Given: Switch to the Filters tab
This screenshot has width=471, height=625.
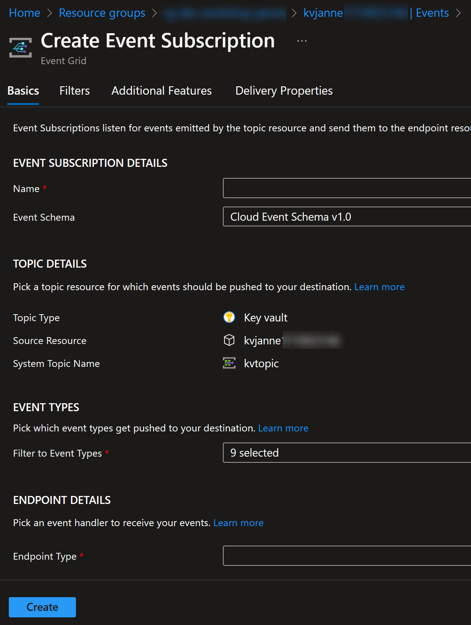Looking at the screenshot, I should 74,91.
